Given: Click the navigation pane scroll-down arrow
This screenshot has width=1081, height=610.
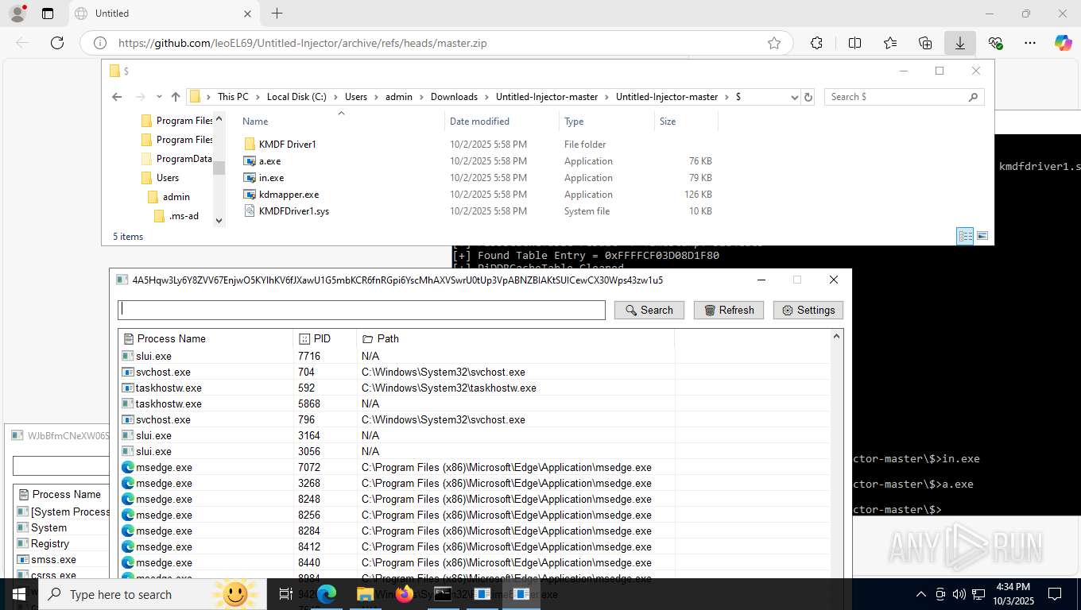Looking at the screenshot, I should coord(219,221).
